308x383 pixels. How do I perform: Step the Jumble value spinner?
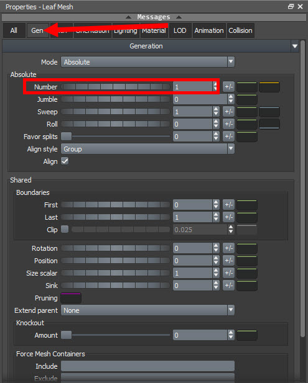231,99
